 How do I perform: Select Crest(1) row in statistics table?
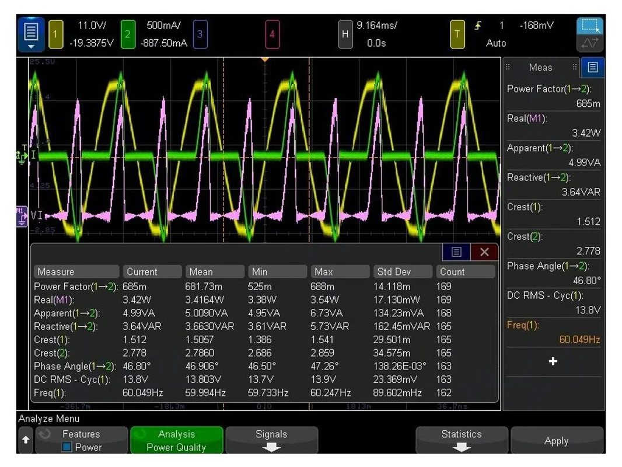[264, 340]
